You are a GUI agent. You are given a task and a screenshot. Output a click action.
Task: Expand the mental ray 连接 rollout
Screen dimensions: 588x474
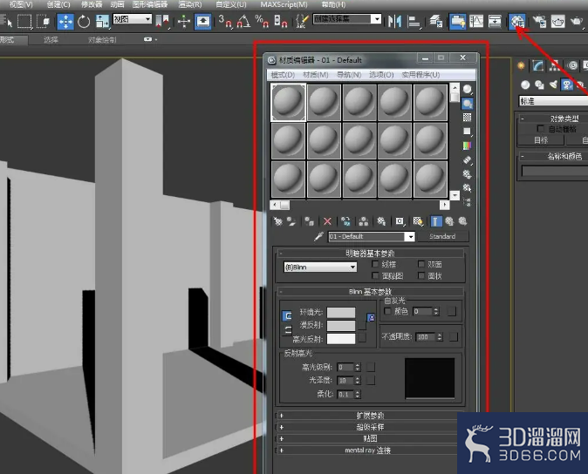coord(369,450)
